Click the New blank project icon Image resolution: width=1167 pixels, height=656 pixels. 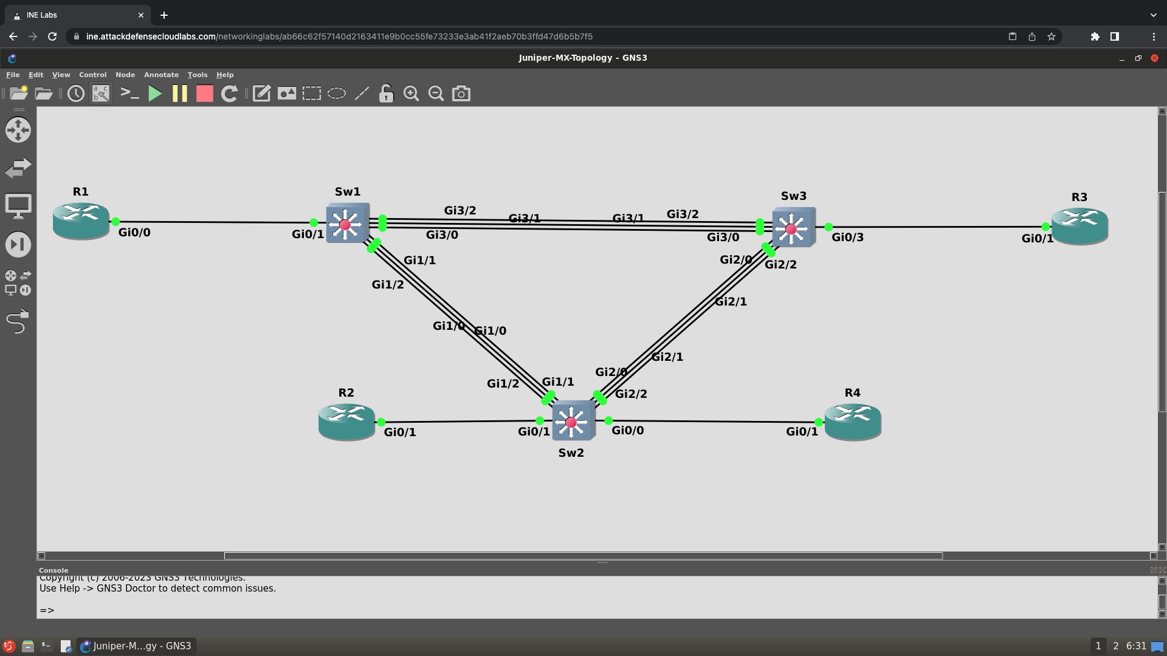click(x=19, y=94)
